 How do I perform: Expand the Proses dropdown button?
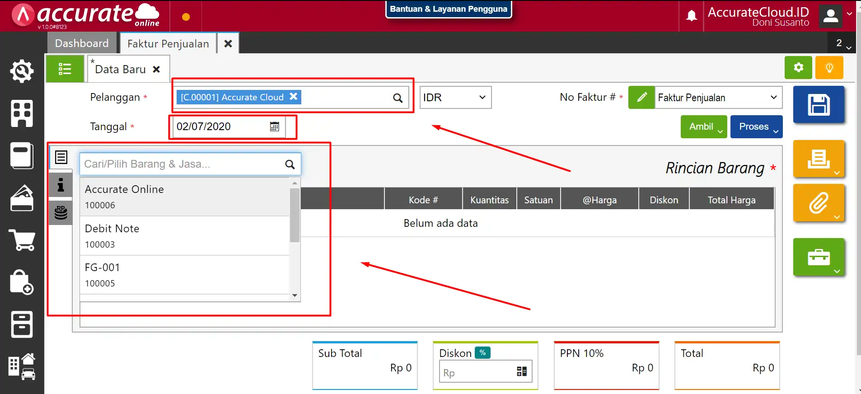click(x=756, y=127)
